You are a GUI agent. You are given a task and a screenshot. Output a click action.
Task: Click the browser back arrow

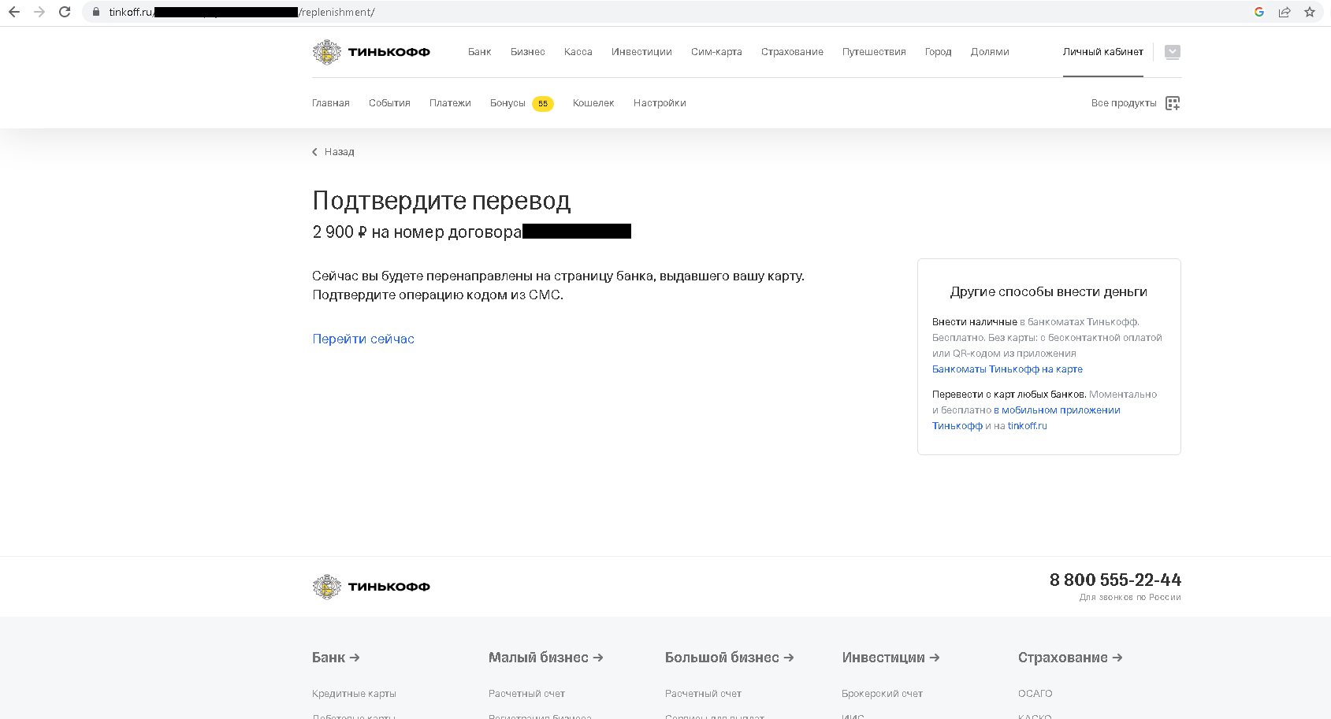tap(13, 12)
